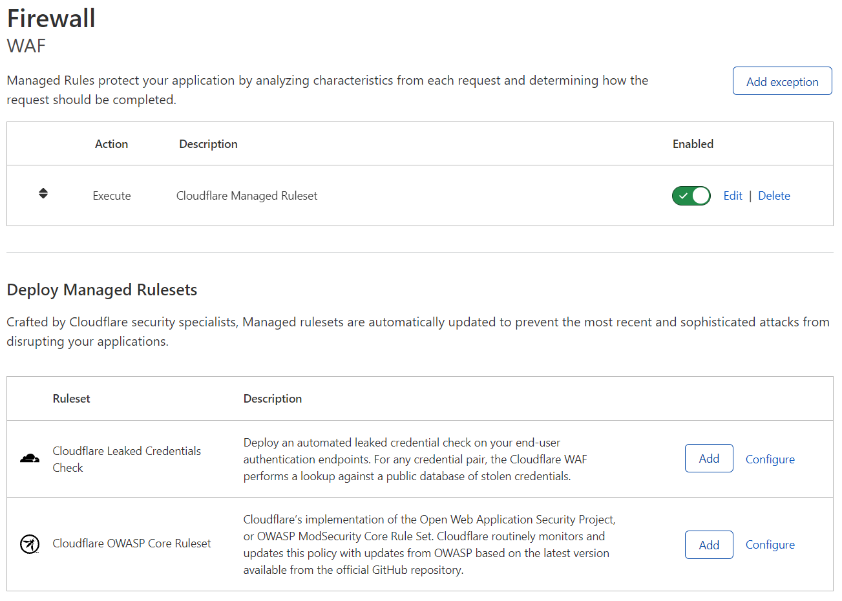Click the Add exception button
The height and width of the screenshot is (601, 842).
[x=782, y=81]
